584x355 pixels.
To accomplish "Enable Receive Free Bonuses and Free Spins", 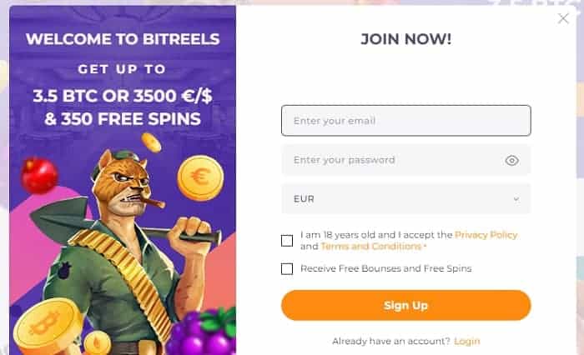I will coord(287,268).
